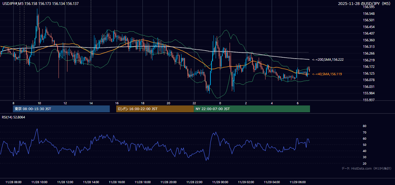Viewport: 395px width, 185px height.
Task: Click the NY 22:00-07:00 JST session bar
Action: (252, 109)
